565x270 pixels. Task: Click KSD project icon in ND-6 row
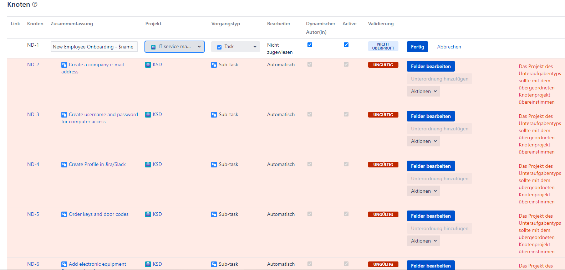click(x=148, y=264)
